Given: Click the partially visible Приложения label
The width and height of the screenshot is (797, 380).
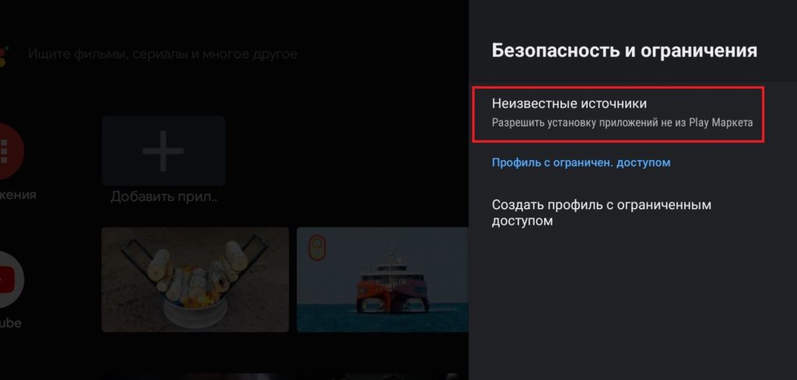Looking at the screenshot, I should [19, 195].
